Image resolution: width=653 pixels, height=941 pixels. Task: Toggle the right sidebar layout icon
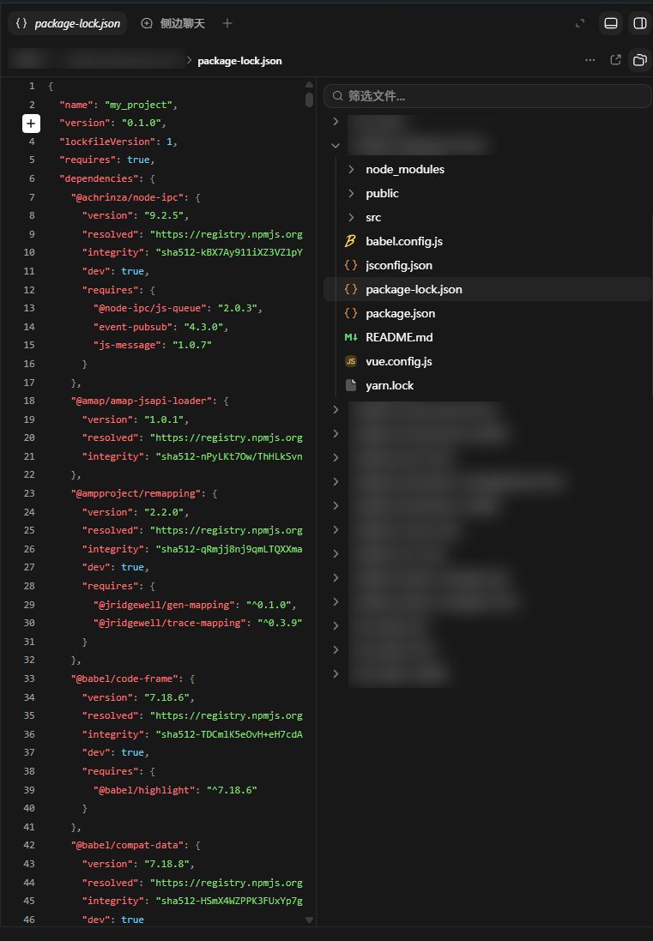(640, 23)
